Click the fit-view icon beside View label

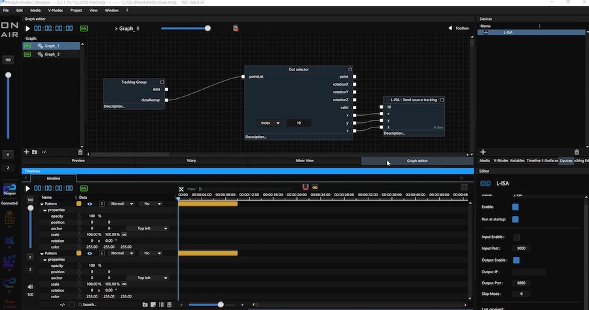pos(181,190)
